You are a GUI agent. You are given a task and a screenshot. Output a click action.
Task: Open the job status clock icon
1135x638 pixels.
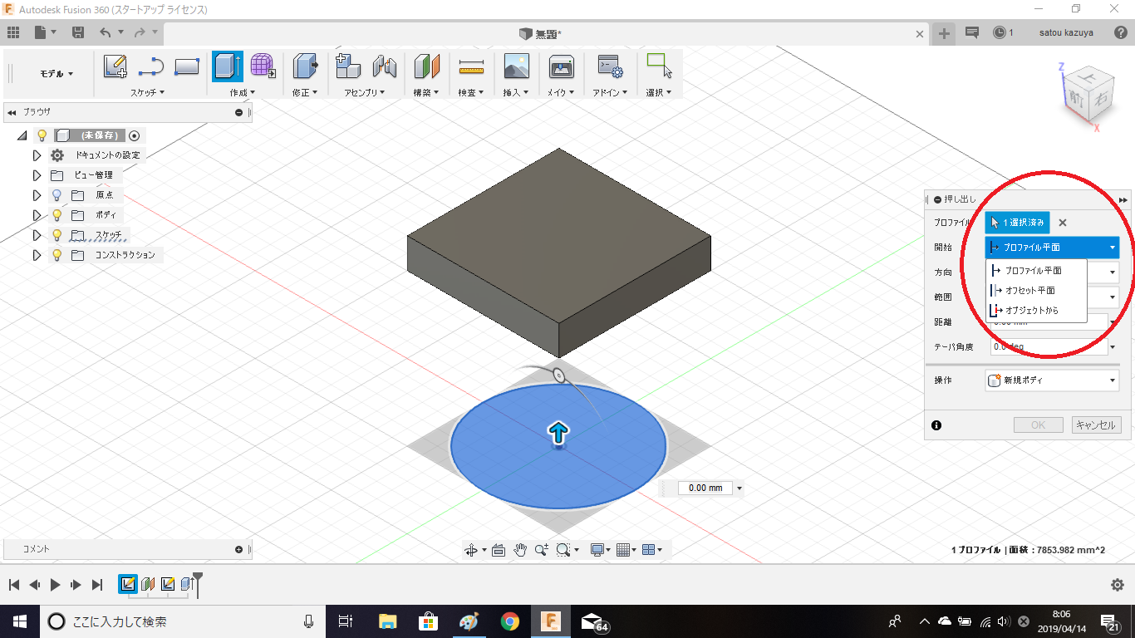pos(1000,32)
